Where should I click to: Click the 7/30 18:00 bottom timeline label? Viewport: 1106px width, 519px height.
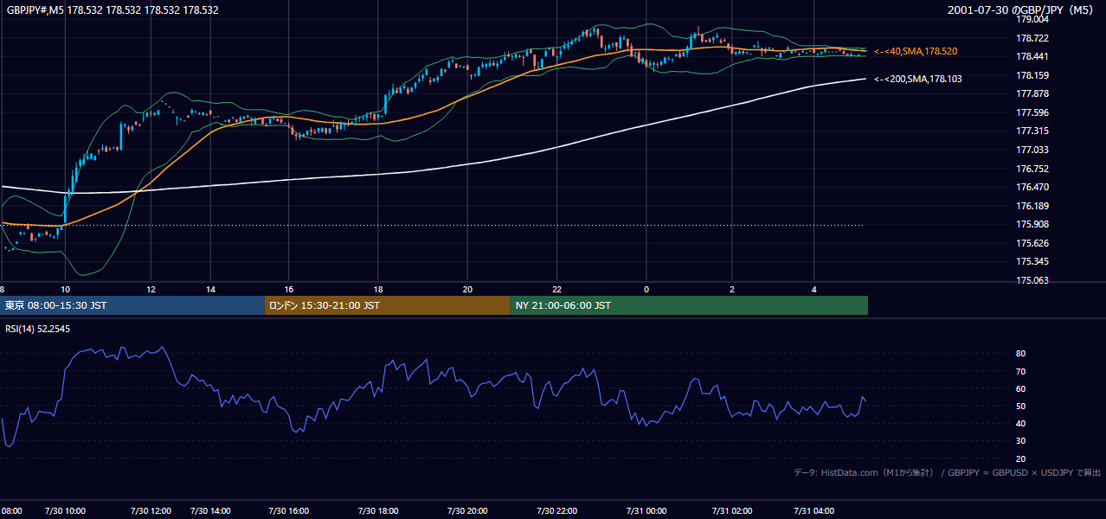[x=378, y=511]
